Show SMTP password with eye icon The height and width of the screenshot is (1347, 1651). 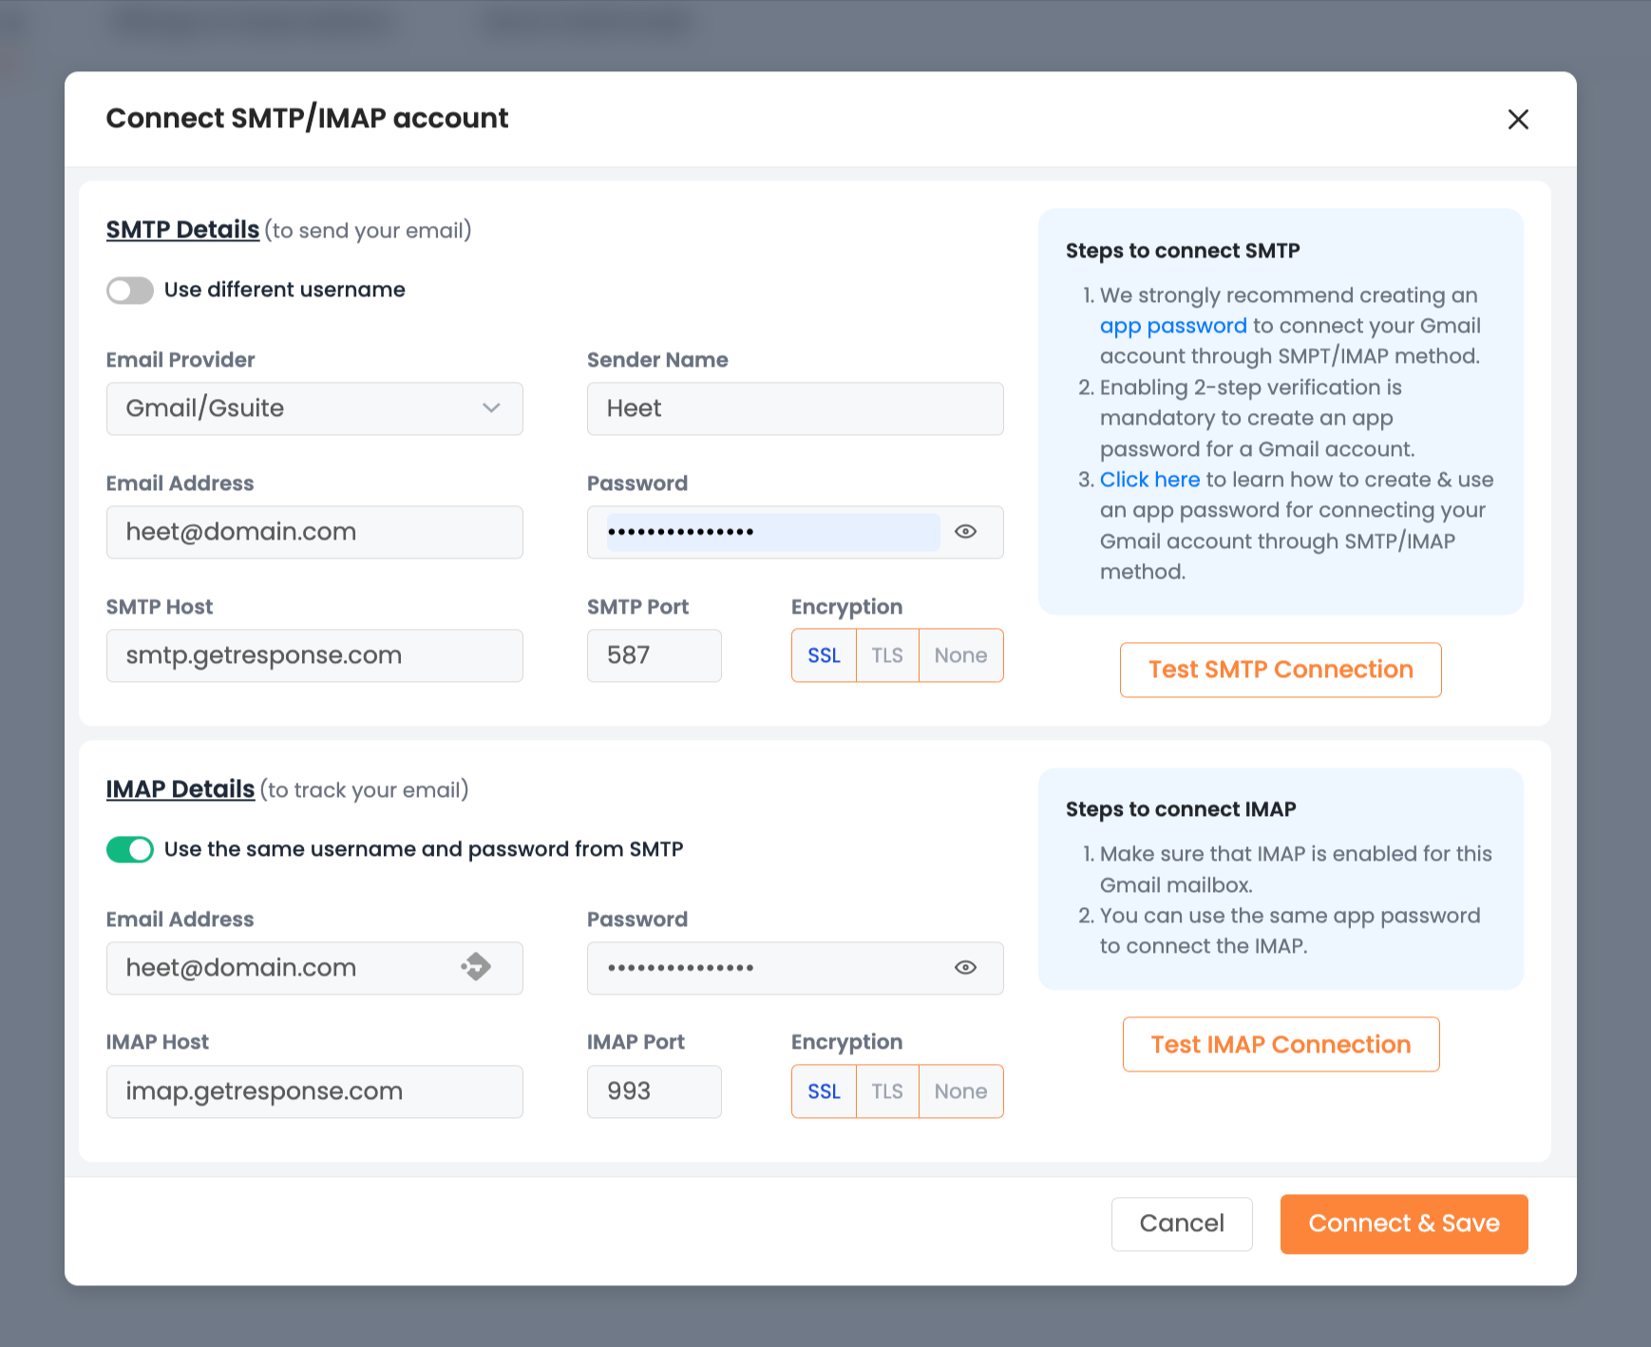pyautogui.click(x=965, y=532)
